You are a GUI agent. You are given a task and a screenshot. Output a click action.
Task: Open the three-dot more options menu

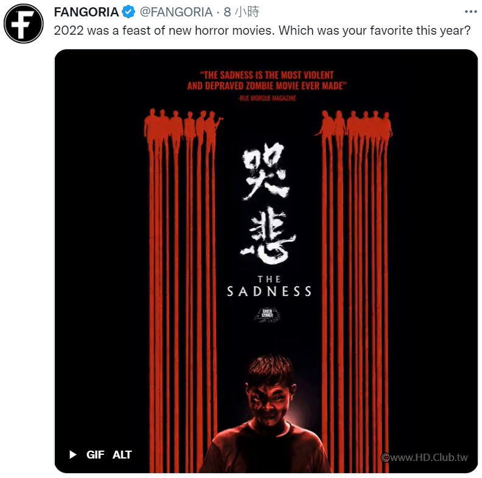(x=470, y=12)
